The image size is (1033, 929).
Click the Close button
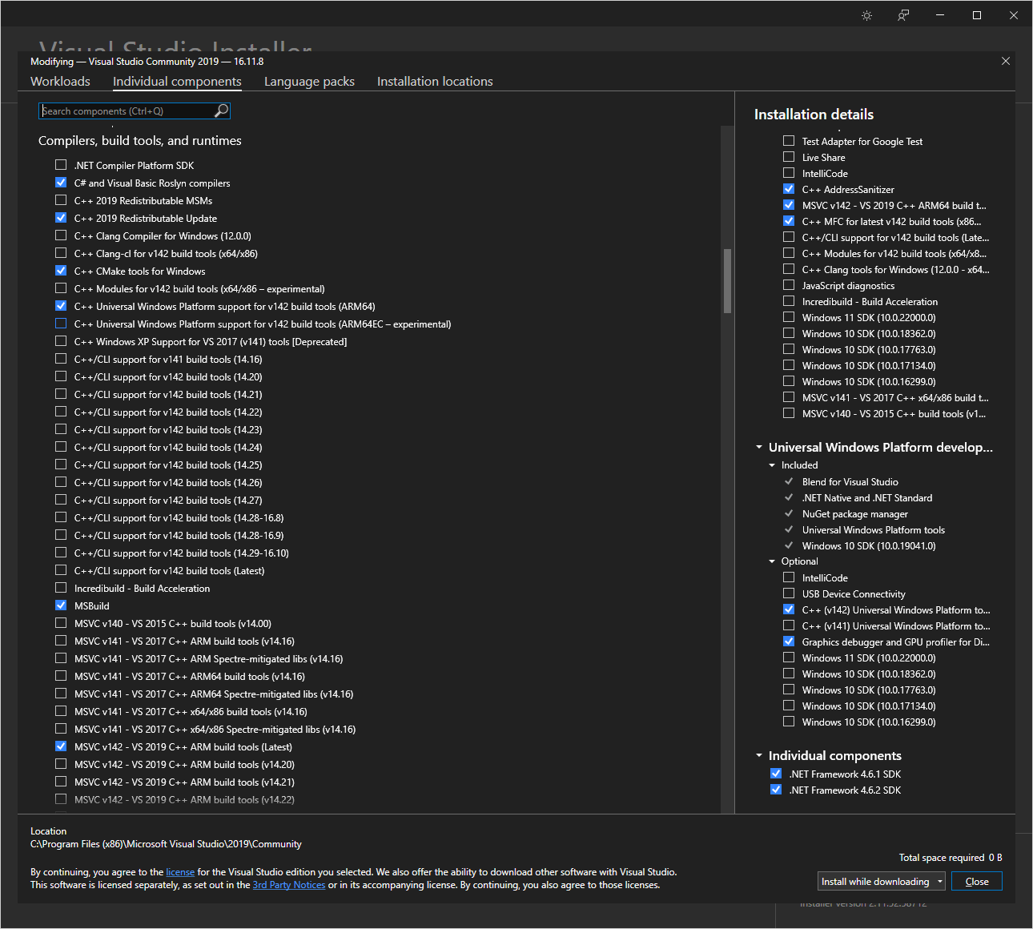[977, 882]
